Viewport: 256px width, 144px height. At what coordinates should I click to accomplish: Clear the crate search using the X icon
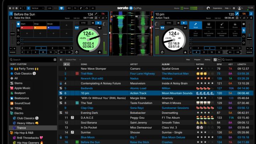(55, 60)
